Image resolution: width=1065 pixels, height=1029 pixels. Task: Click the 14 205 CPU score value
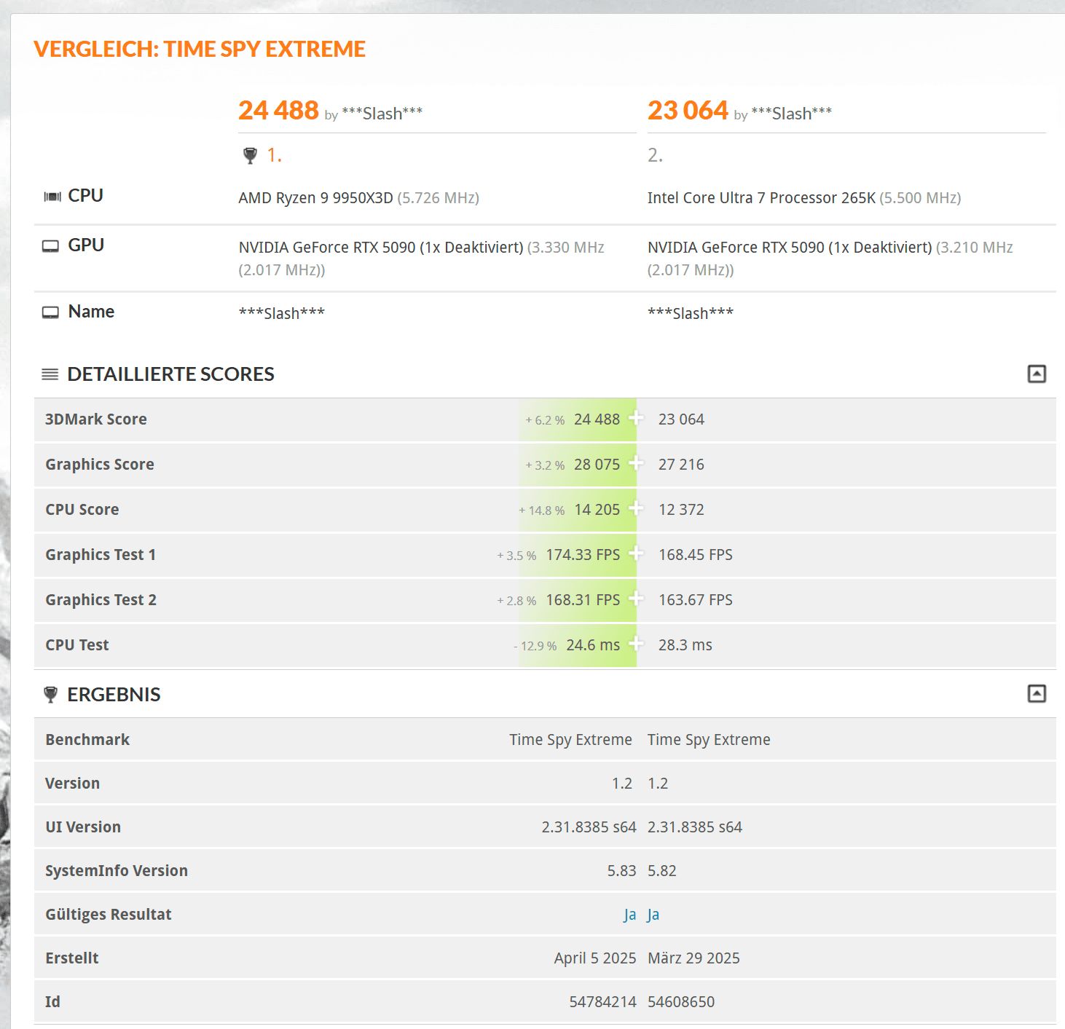(597, 510)
